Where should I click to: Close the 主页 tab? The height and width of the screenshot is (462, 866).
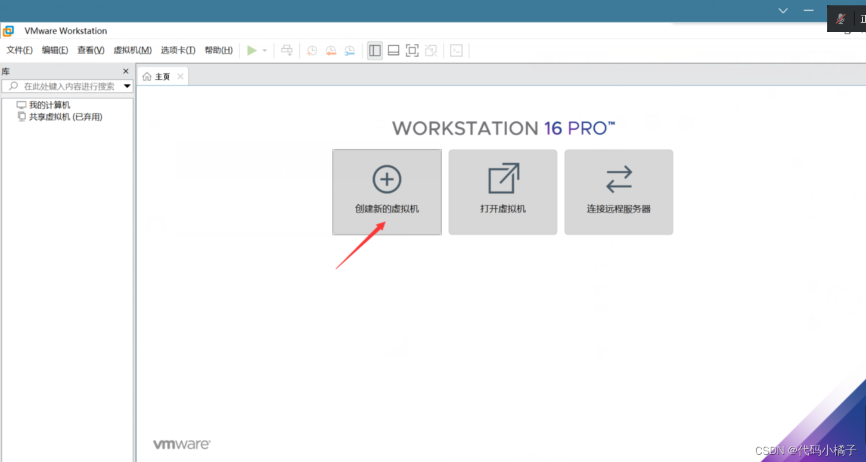click(x=180, y=77)
